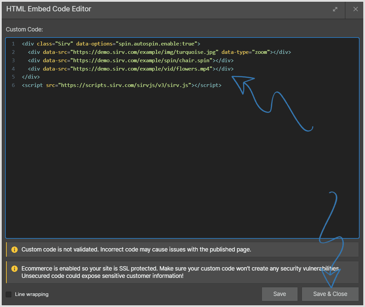365x307 pixels.
Task: Click the line number 1 in the gutter
Action: pyautogui.click(x=13, y=44)
